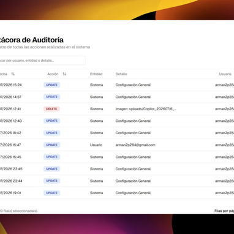The height and width of the screenshot is (234, 234).
Task: Click Sistema in the DELETE row
Action: 96,109
